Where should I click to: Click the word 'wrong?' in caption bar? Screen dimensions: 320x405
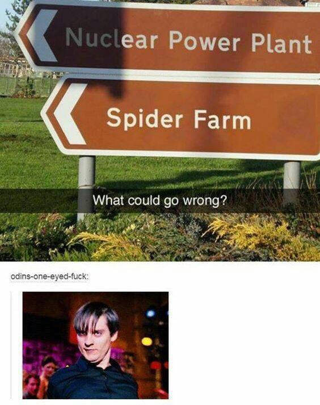point(205,201)
